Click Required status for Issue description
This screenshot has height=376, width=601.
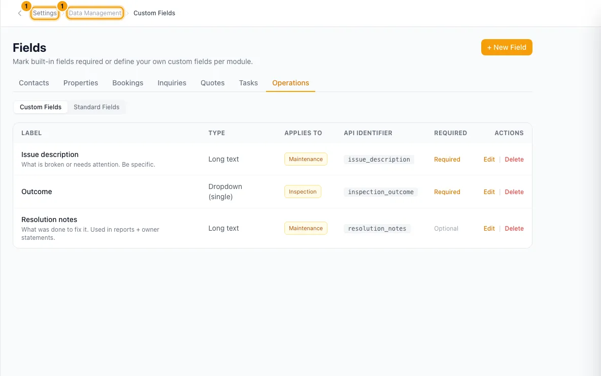[447, 159]
